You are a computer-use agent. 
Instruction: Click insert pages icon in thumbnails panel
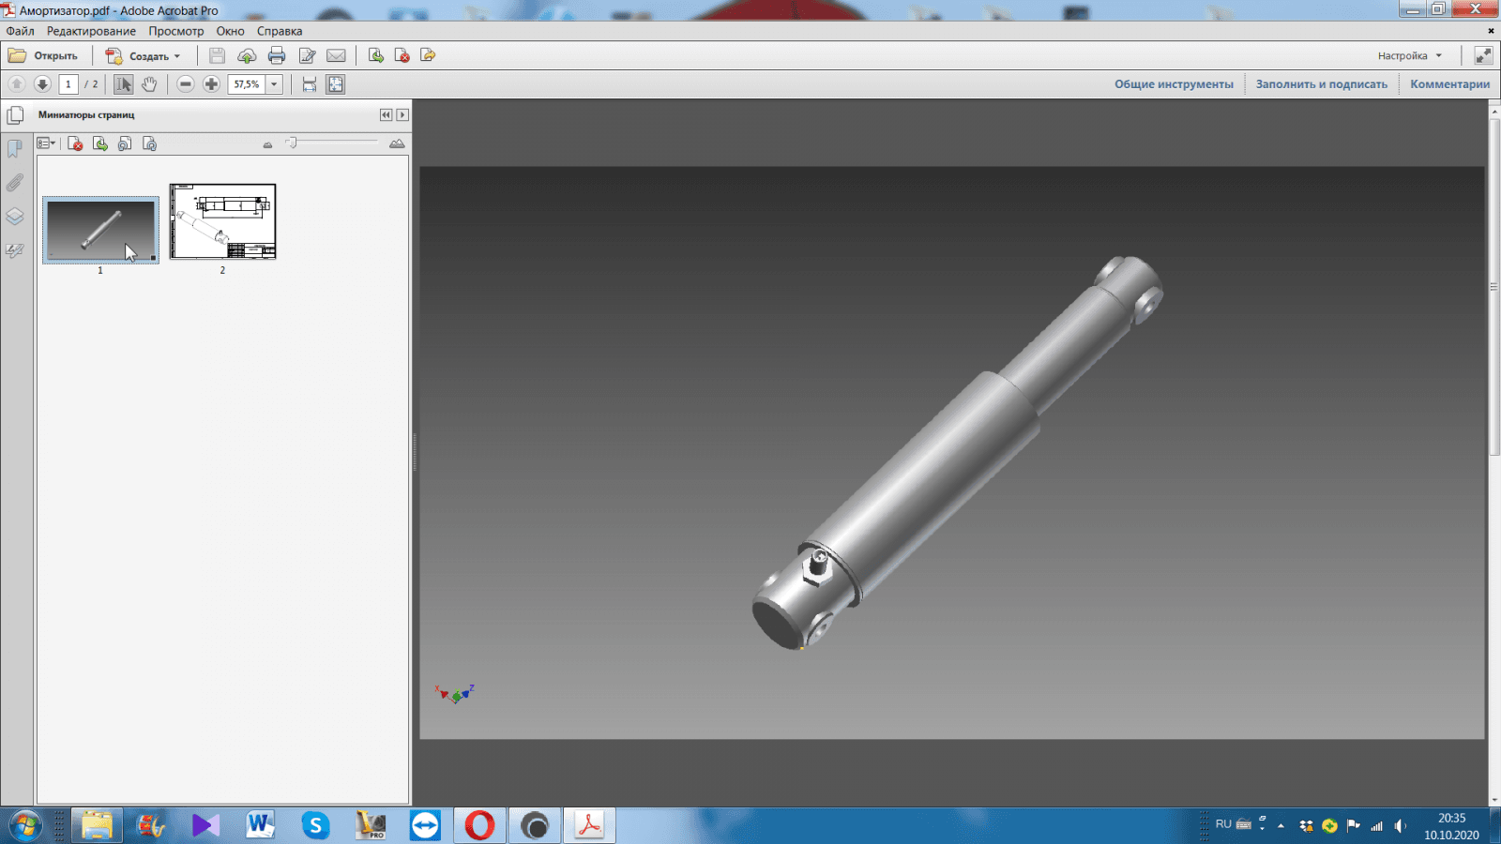point(99,143)
